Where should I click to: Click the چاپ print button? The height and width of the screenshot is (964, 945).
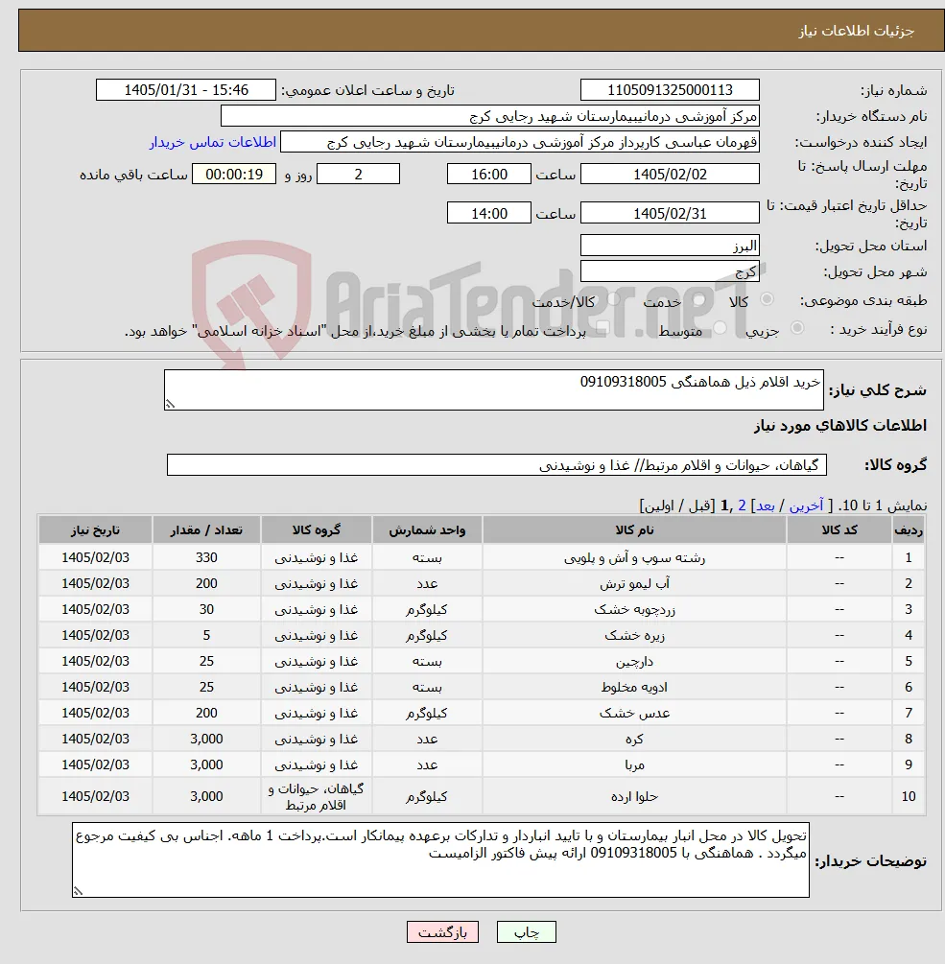click(527, 932)
